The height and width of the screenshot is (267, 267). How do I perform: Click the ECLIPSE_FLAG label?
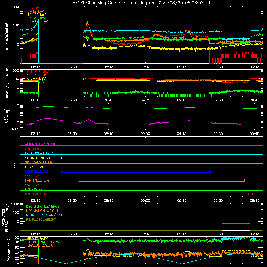tap(36, 171)
